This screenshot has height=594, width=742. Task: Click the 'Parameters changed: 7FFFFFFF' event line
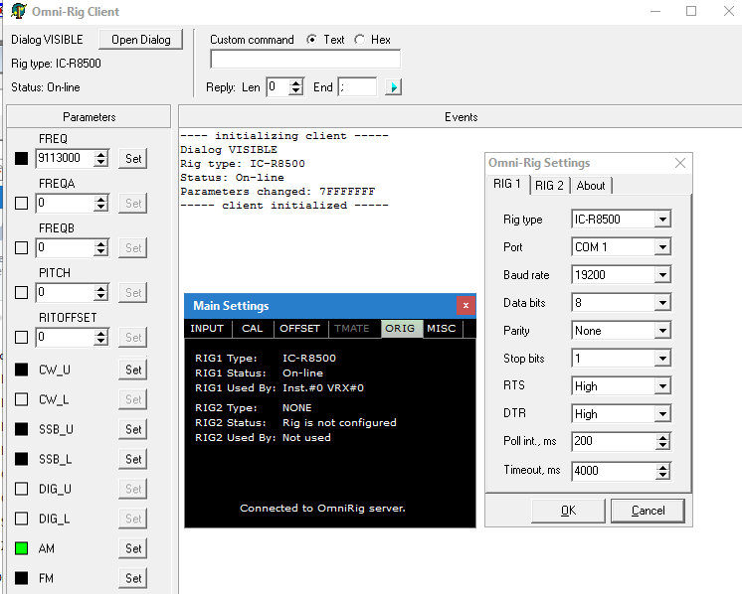pyautogui.click(x=278, y=192)
